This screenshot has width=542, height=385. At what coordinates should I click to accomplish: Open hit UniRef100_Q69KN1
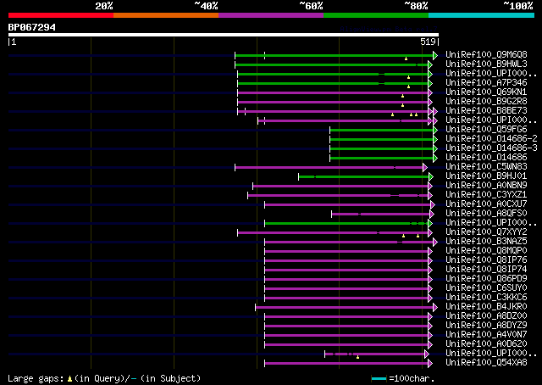(x=486, y=92)
